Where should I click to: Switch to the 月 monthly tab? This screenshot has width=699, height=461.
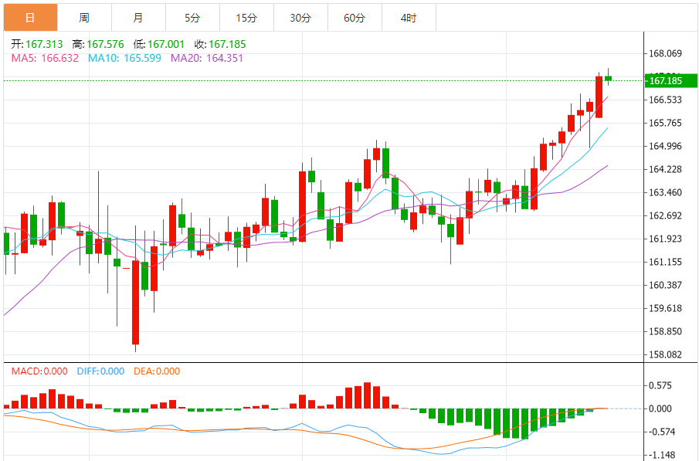[x=138, y=18]
